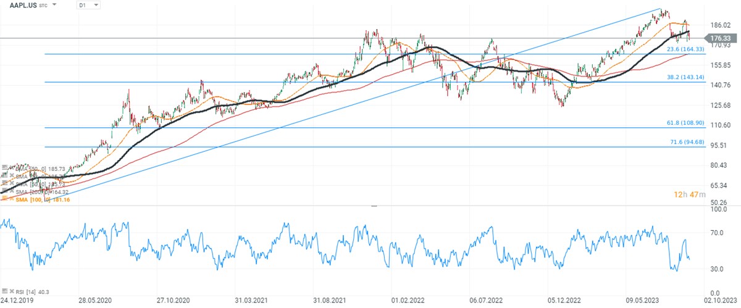Open settings icon of topmost SMA legend row
This screenshot has height=308, width=741.
pyautogui.click(x=5, y=168)
